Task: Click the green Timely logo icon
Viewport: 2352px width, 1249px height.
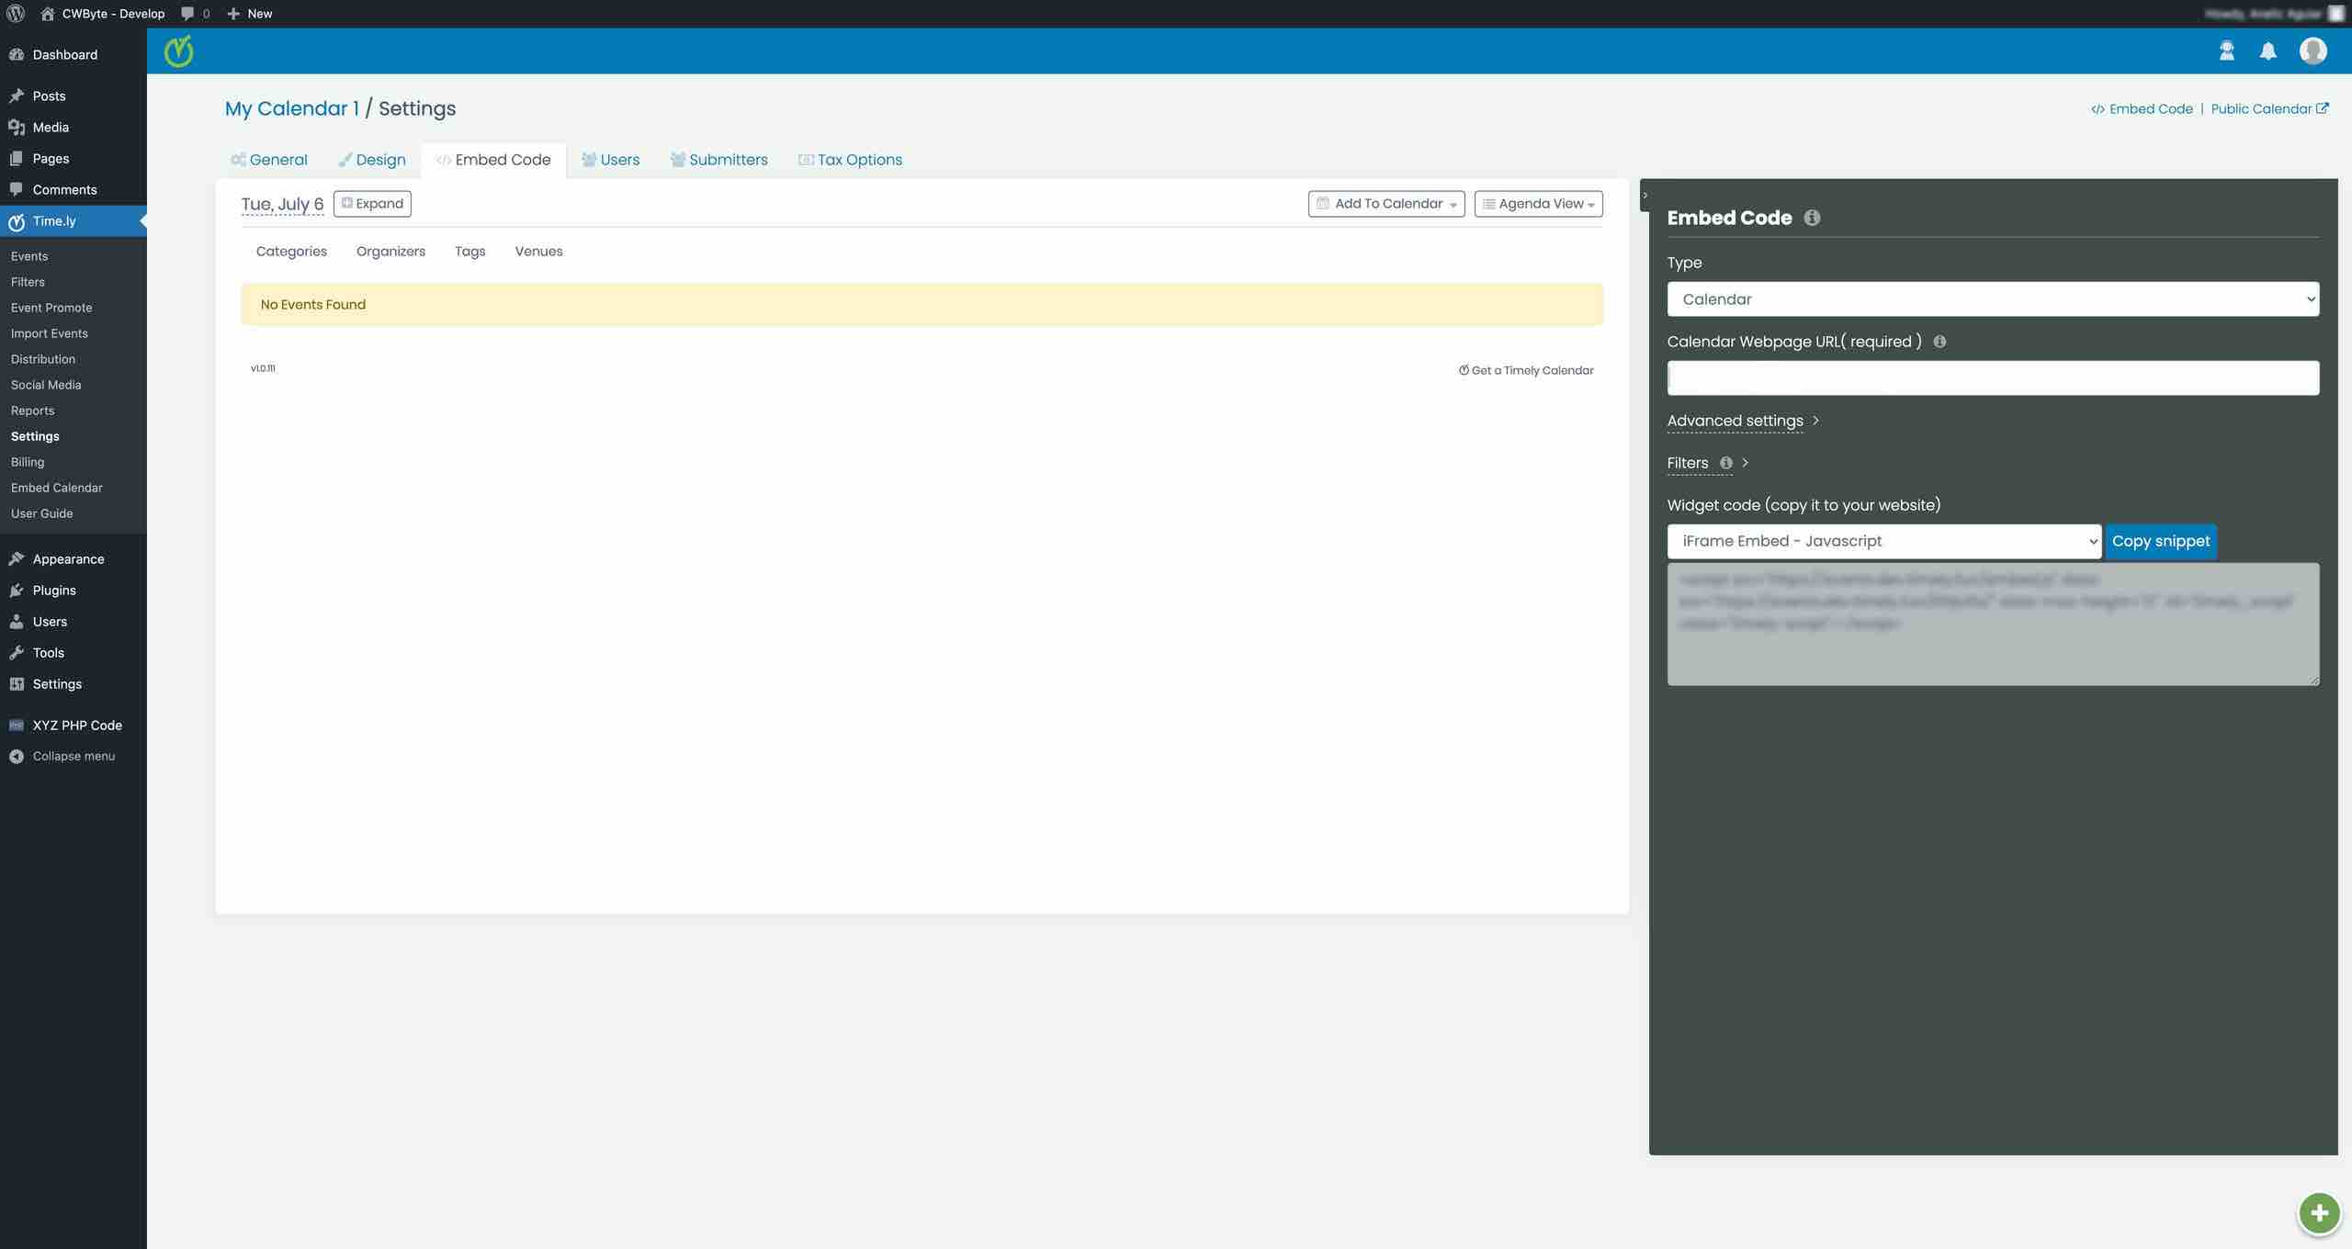Action: point(179,51)
